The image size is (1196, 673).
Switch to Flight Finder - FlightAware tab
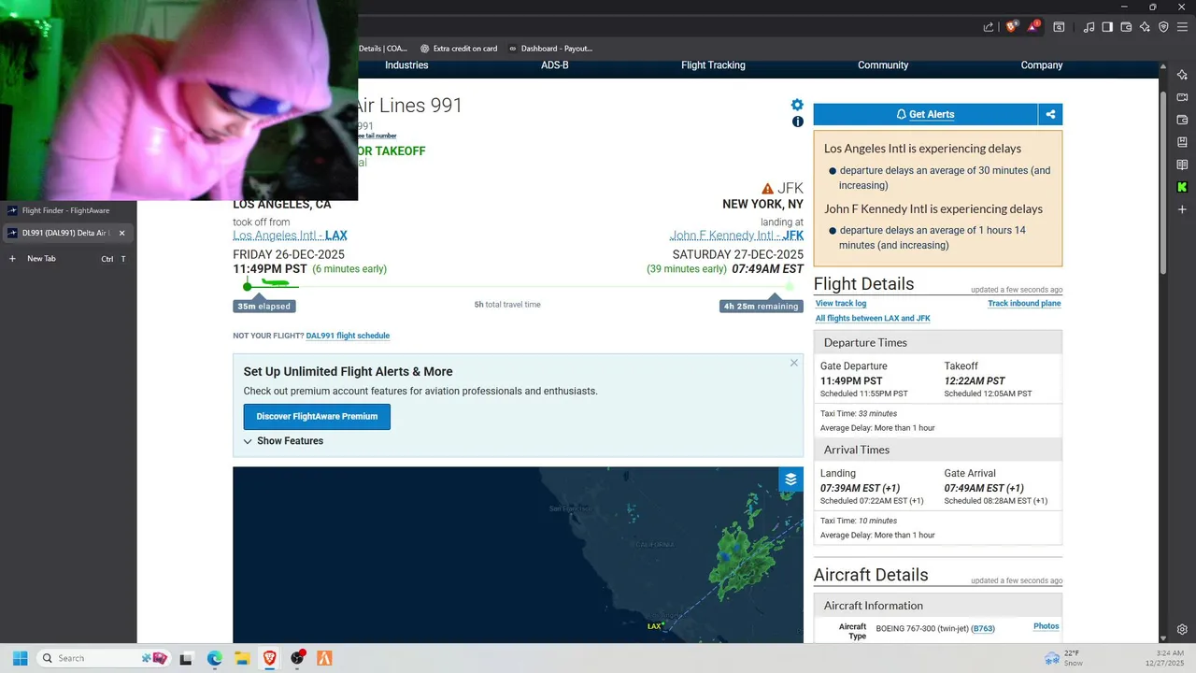pyautogui.click(x=68, y=210)
